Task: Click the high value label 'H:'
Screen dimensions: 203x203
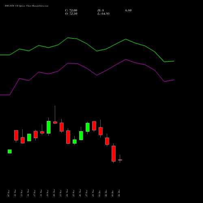Action: point(99,11)
